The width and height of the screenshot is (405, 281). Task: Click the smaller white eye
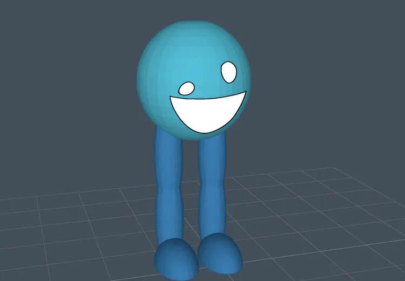(x=186, y=88)
